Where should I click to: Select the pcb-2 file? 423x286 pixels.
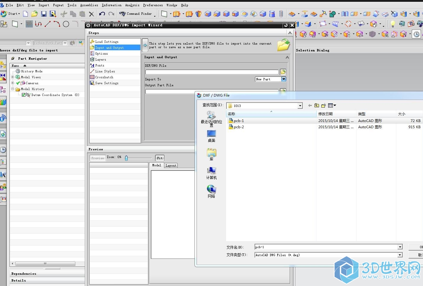[239, 127]
